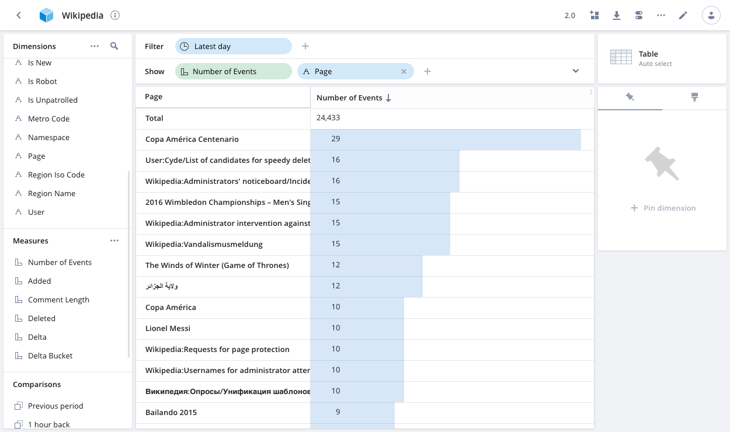Image resolution: width=730 pixels, height=432 pixels.
Task: Select the Number of Events measure in sidebar
Action: (x=68, y=262)
